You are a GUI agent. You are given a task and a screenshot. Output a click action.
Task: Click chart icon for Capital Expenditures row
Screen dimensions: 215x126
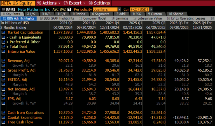click(x=3, y=117)
